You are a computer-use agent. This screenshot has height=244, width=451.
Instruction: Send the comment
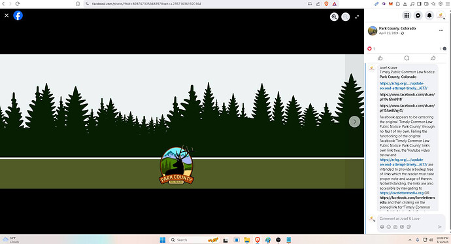pyautogui.click(x=439, y=227)
